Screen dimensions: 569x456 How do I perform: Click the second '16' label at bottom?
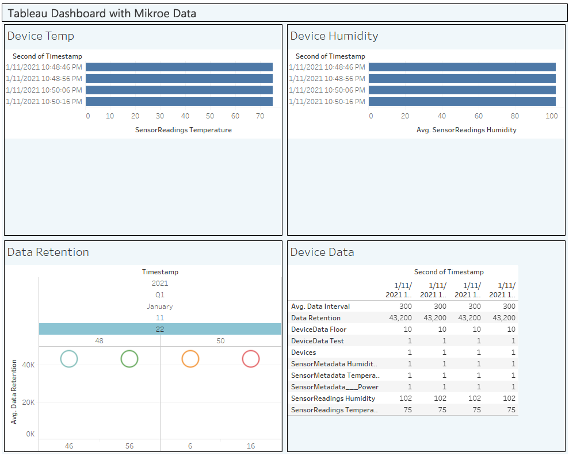(251, 446)
